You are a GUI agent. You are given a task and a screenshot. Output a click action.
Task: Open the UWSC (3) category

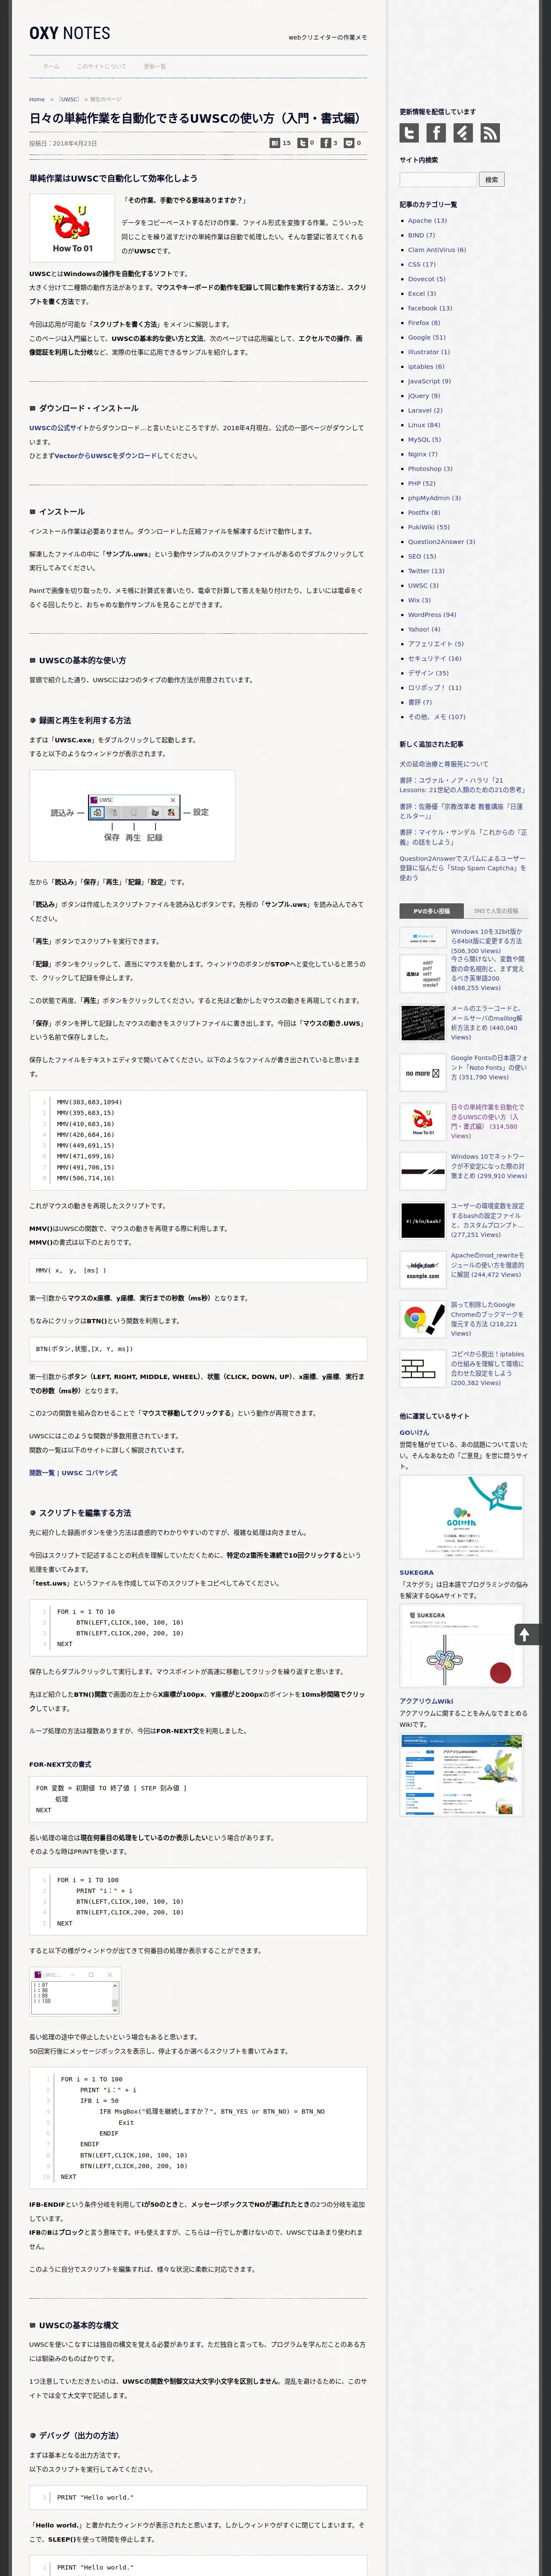coord(423,586)
